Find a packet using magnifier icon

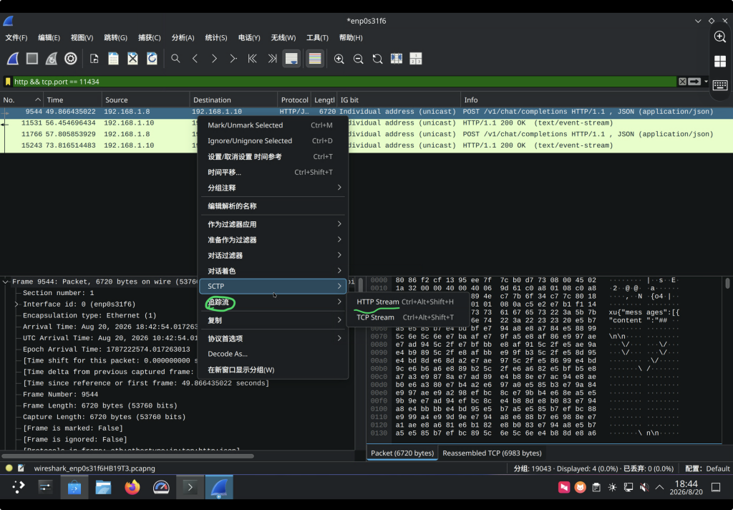pos(175,59)
